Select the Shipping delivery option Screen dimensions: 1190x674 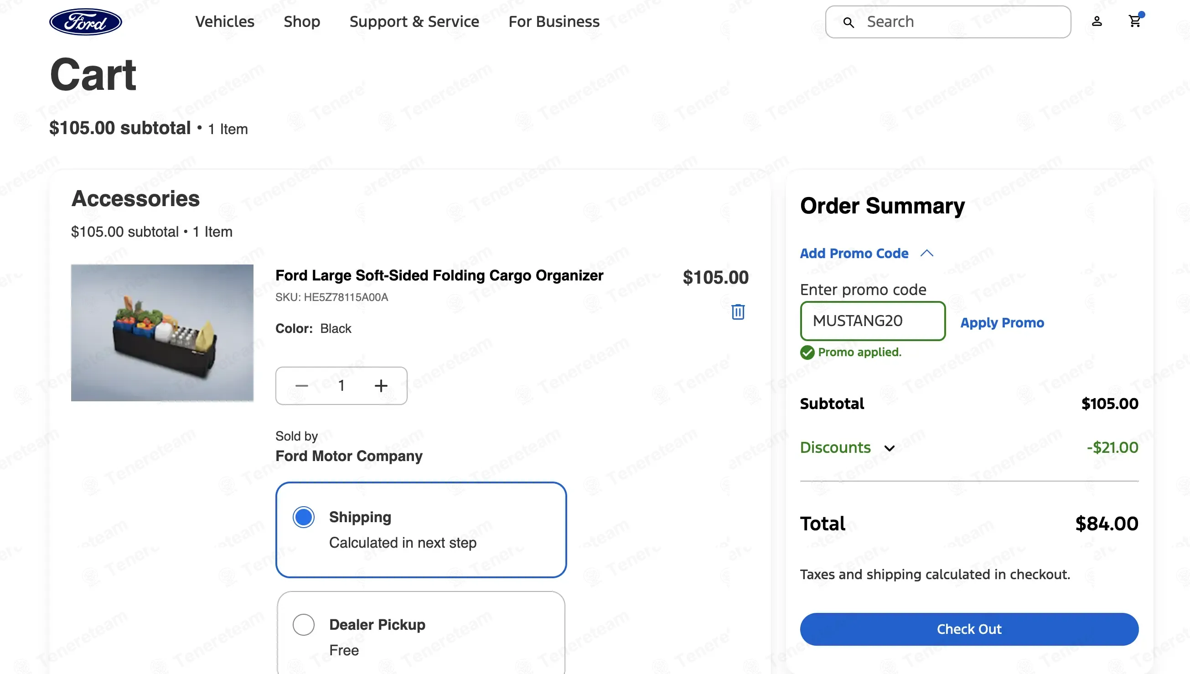point(304,517)
